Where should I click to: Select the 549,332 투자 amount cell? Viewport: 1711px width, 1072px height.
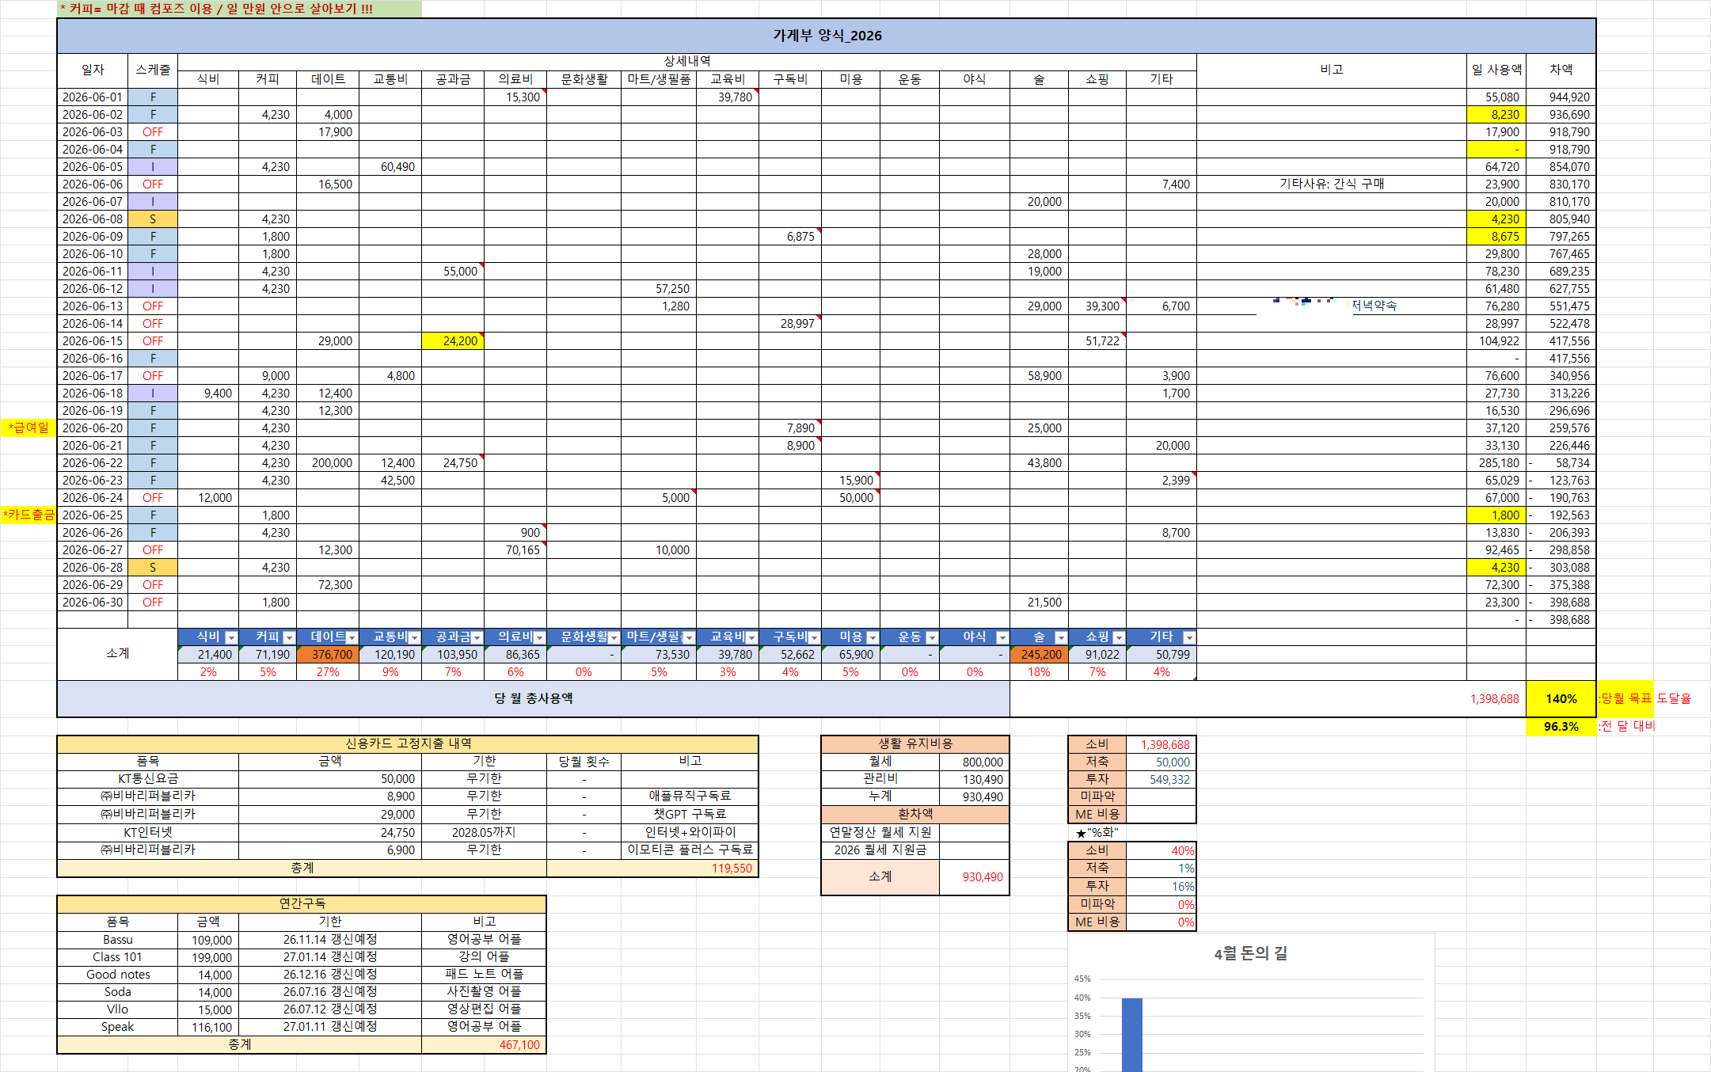click(x=1161, y=779)
